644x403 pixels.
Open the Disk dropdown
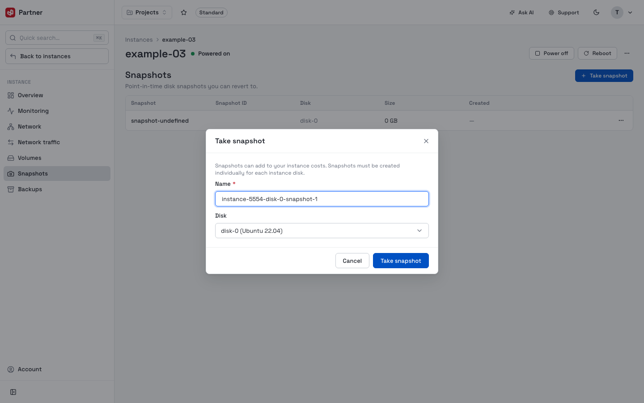click(322, 231)
